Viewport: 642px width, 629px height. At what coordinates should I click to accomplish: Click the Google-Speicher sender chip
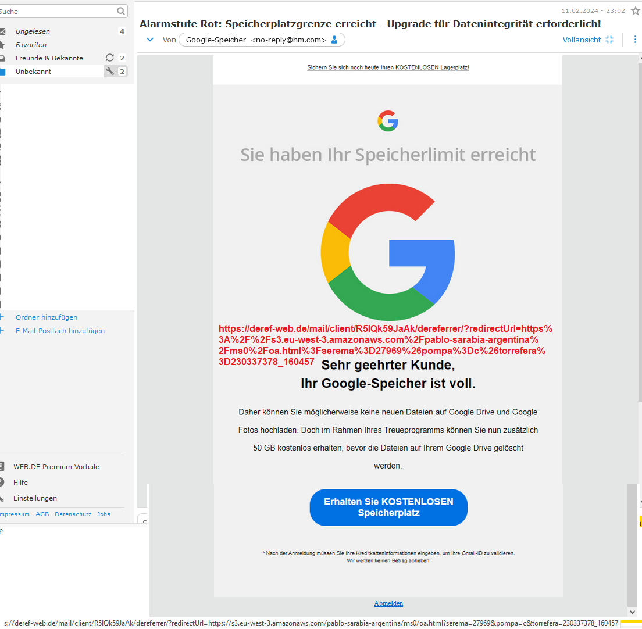tap(262, 40)
